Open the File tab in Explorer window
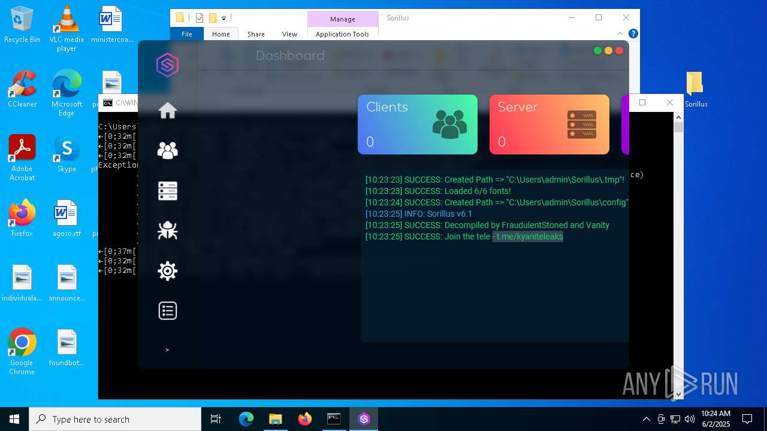767x431 pixels. point(187,34)
